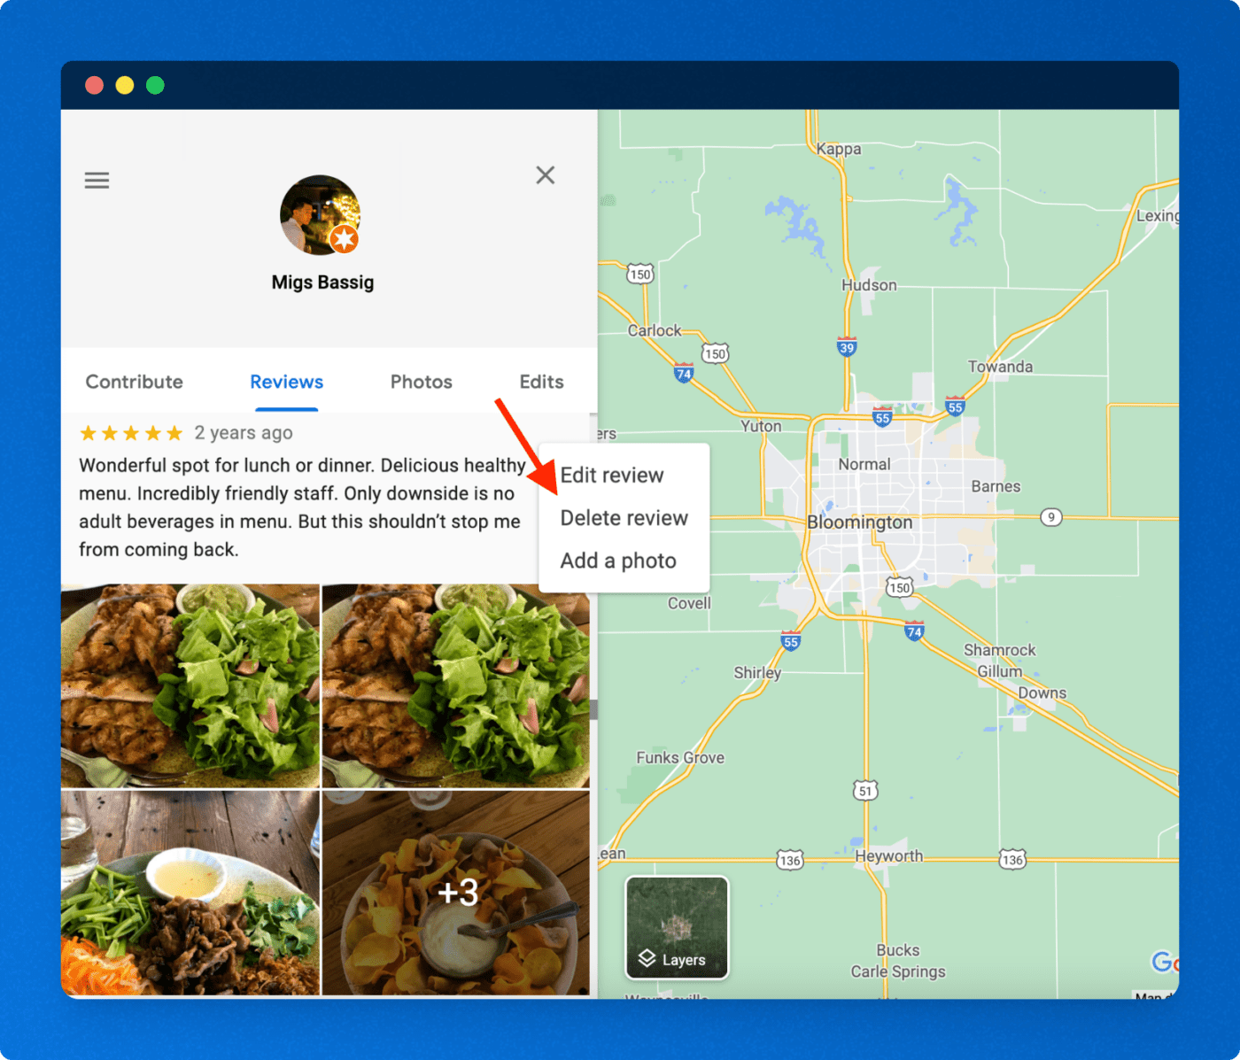Click the yellow minimize window button
Image resolution: width=1240 pixels, height=1060 pixels.
point(125,85)
